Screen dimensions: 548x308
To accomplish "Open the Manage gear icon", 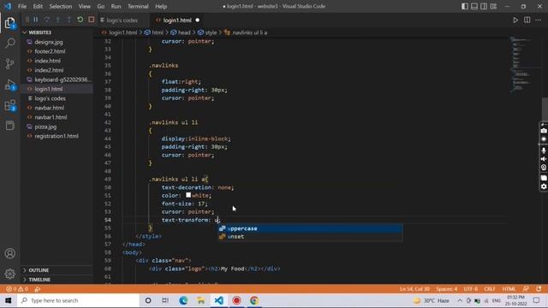I will point(9,274).
